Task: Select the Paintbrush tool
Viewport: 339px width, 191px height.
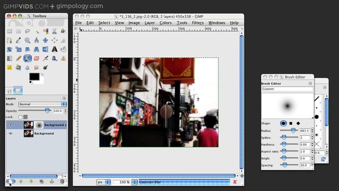Action: pyautogui.click(x=28, y=58)
